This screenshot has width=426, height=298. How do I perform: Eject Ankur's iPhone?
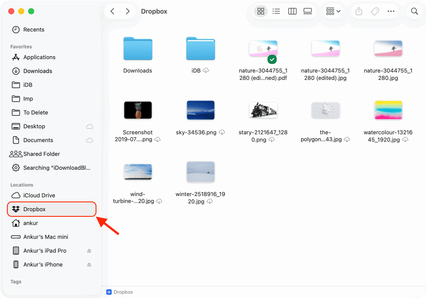pyautogui.click(x=89, y=265)
